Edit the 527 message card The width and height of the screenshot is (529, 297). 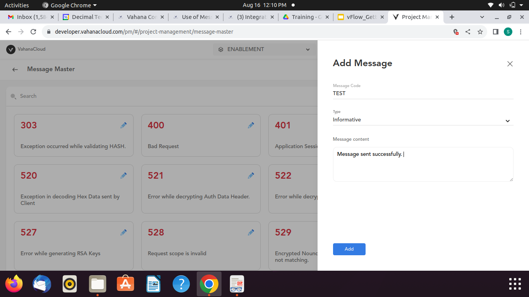124,232
